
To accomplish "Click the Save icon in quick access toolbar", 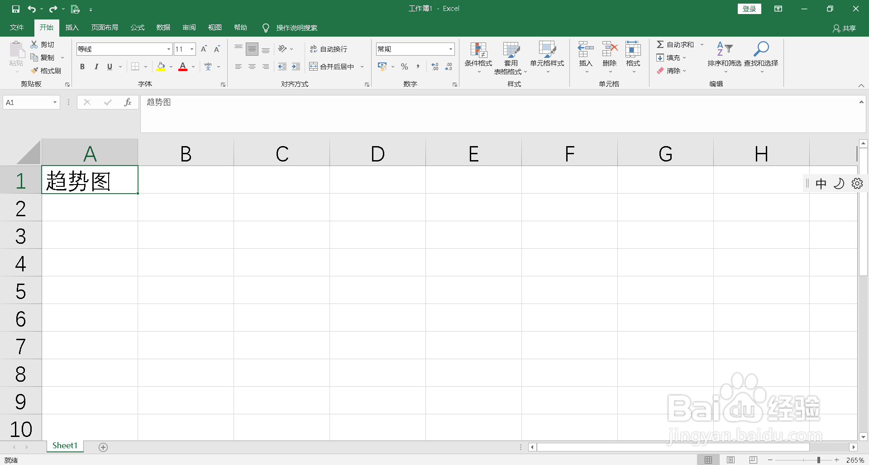I will pos(16,9).
